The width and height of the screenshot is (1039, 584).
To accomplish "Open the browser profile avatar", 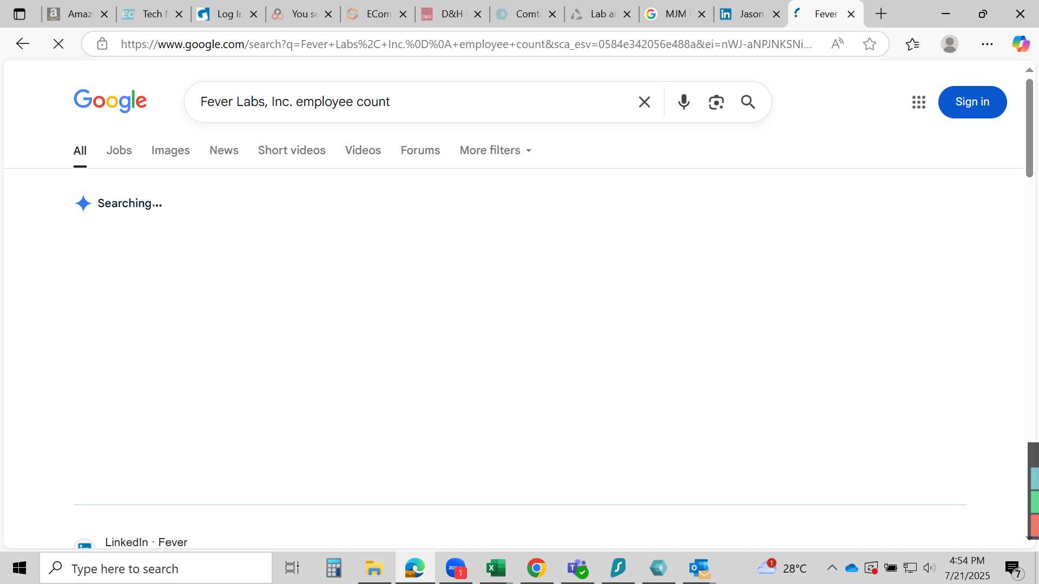I will tap(950, 44).
